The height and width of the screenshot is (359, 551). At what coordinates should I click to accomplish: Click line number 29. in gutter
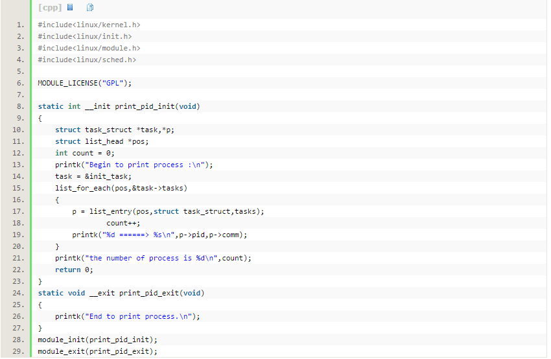(x=18, y=351)
